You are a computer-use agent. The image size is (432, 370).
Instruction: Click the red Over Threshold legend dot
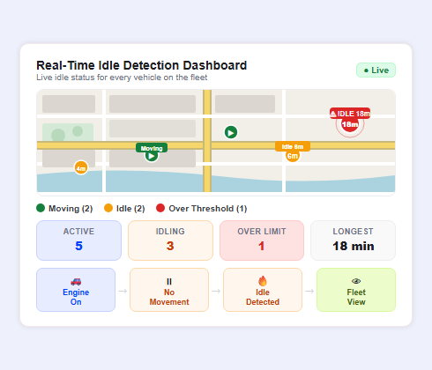(160, 208)
